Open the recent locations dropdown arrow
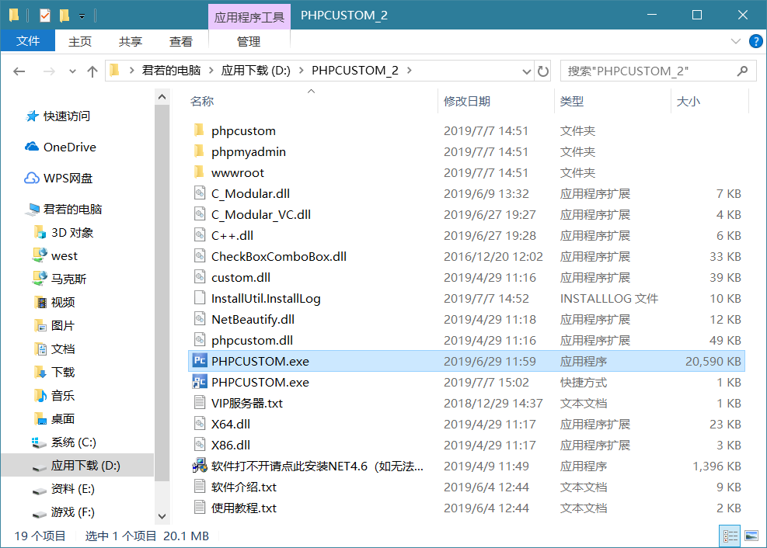 click(72, 71)
